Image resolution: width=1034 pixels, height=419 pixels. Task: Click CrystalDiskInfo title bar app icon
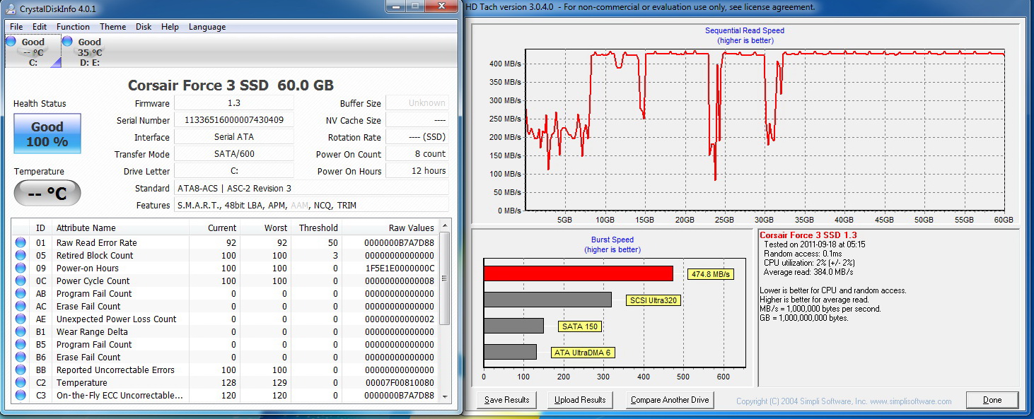click(12, 9)
